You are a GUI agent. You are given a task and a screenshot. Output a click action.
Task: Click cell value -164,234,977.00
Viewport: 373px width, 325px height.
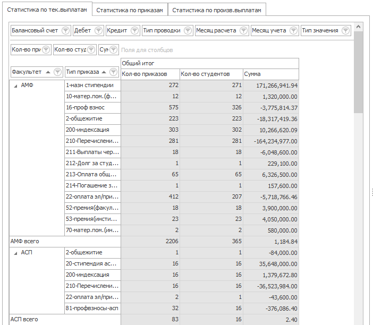point(270,141)
